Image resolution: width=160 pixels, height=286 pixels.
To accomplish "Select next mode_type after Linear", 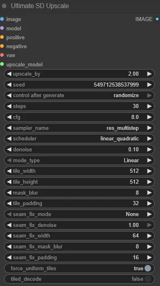I will coord(150,160).
